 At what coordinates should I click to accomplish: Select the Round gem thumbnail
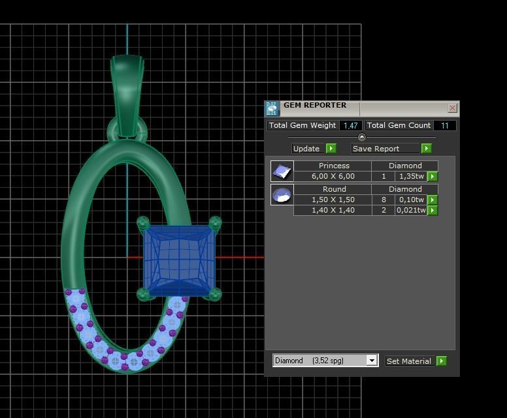pos(282,194)
